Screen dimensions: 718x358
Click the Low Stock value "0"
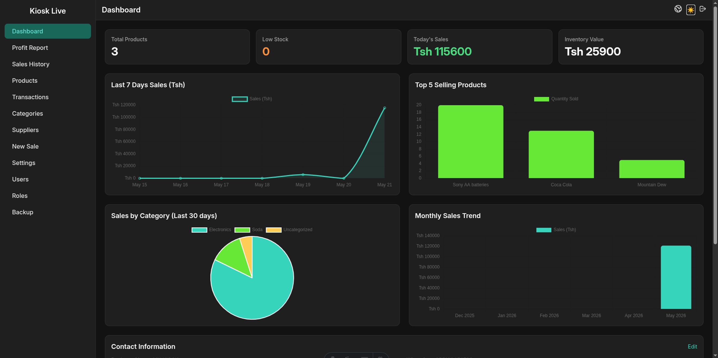point(266,52)
